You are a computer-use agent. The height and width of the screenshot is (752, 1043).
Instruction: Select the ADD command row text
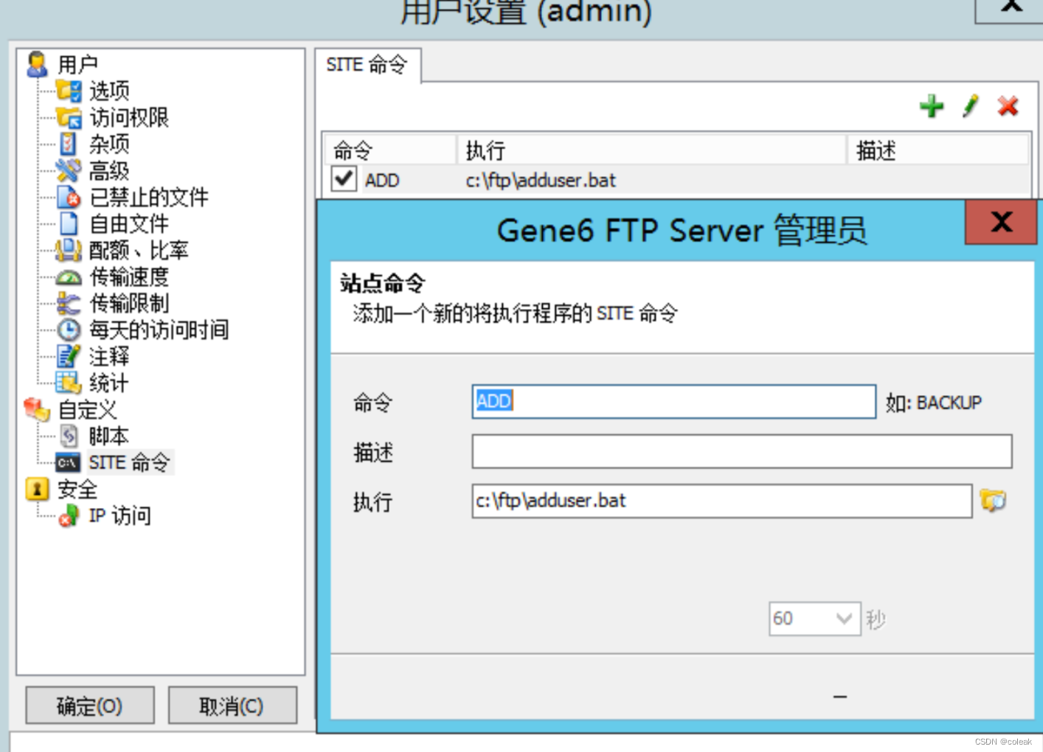tap(382, 180)
